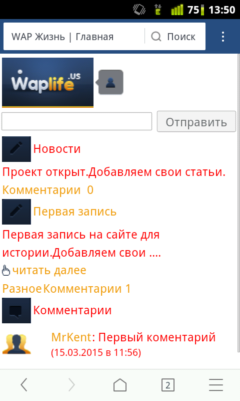This screenshot has width=240, height=401.
Task: Tap the user profile icon beside logo
Action: tap(110, 82)
